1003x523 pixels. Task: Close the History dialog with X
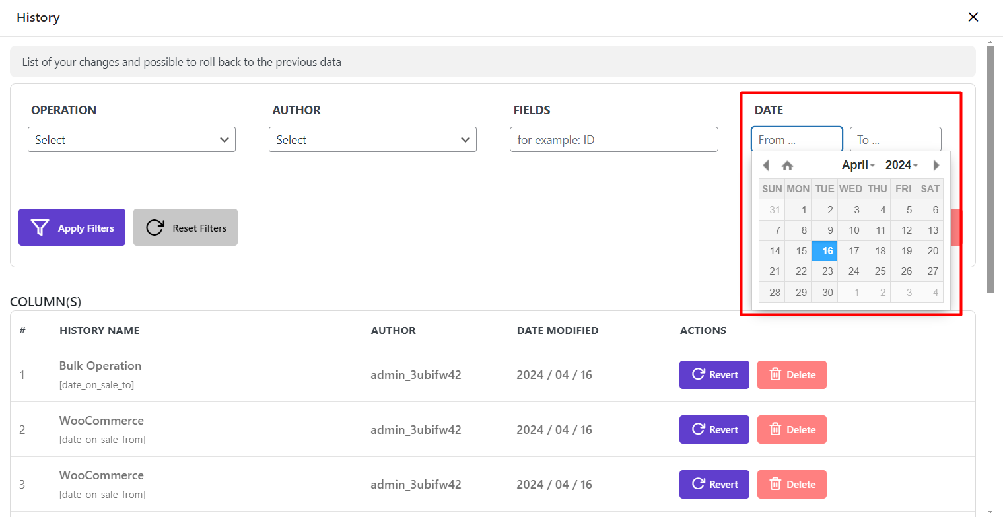pos(973,17)
